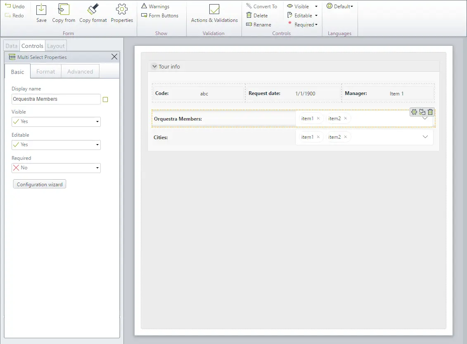Click the Redo icon in the ribbon

(x=8, y=15)
